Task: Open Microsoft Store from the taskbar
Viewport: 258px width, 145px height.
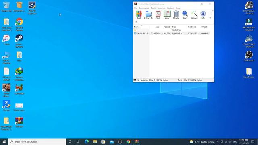Action: (x=103, y=141)
